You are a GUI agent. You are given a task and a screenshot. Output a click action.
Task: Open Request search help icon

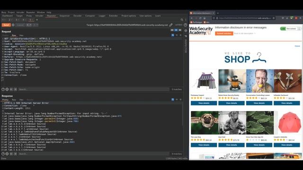(3, 89)
